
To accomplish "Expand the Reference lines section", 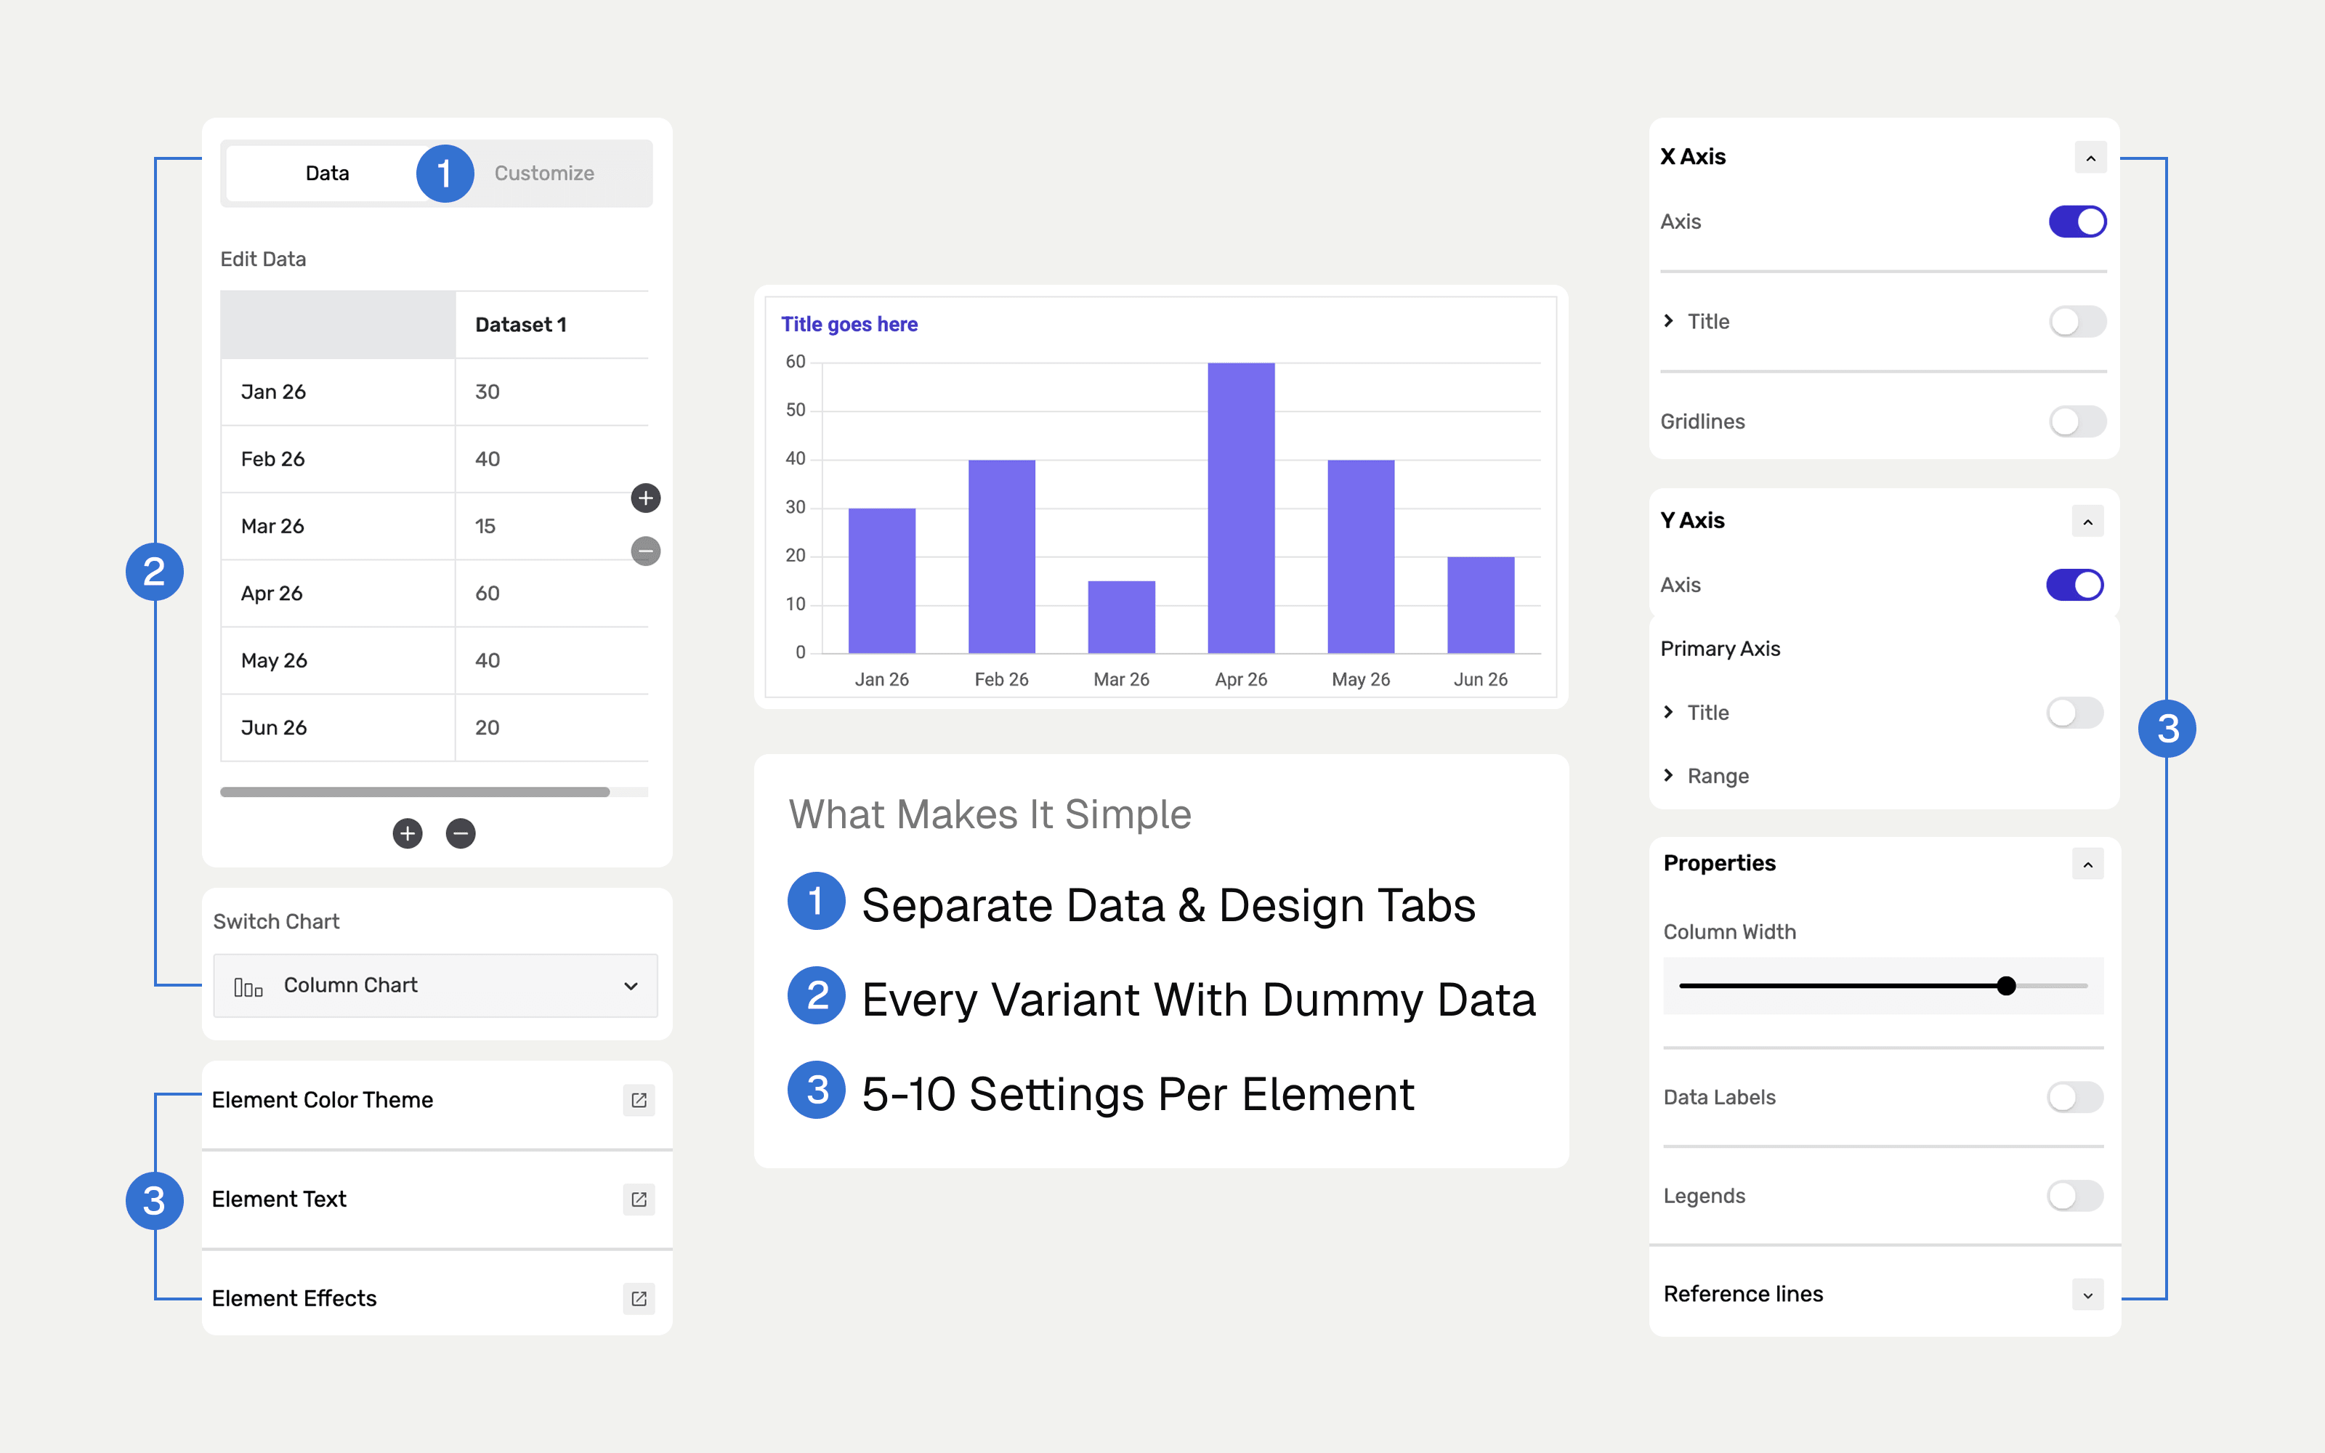I will tap(2087, 1295).
